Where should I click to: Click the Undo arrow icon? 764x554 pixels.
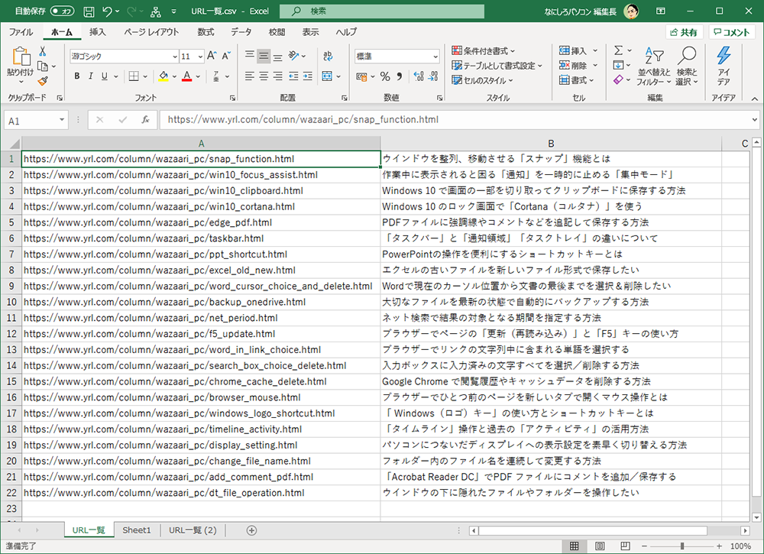[x=108, y=11]
